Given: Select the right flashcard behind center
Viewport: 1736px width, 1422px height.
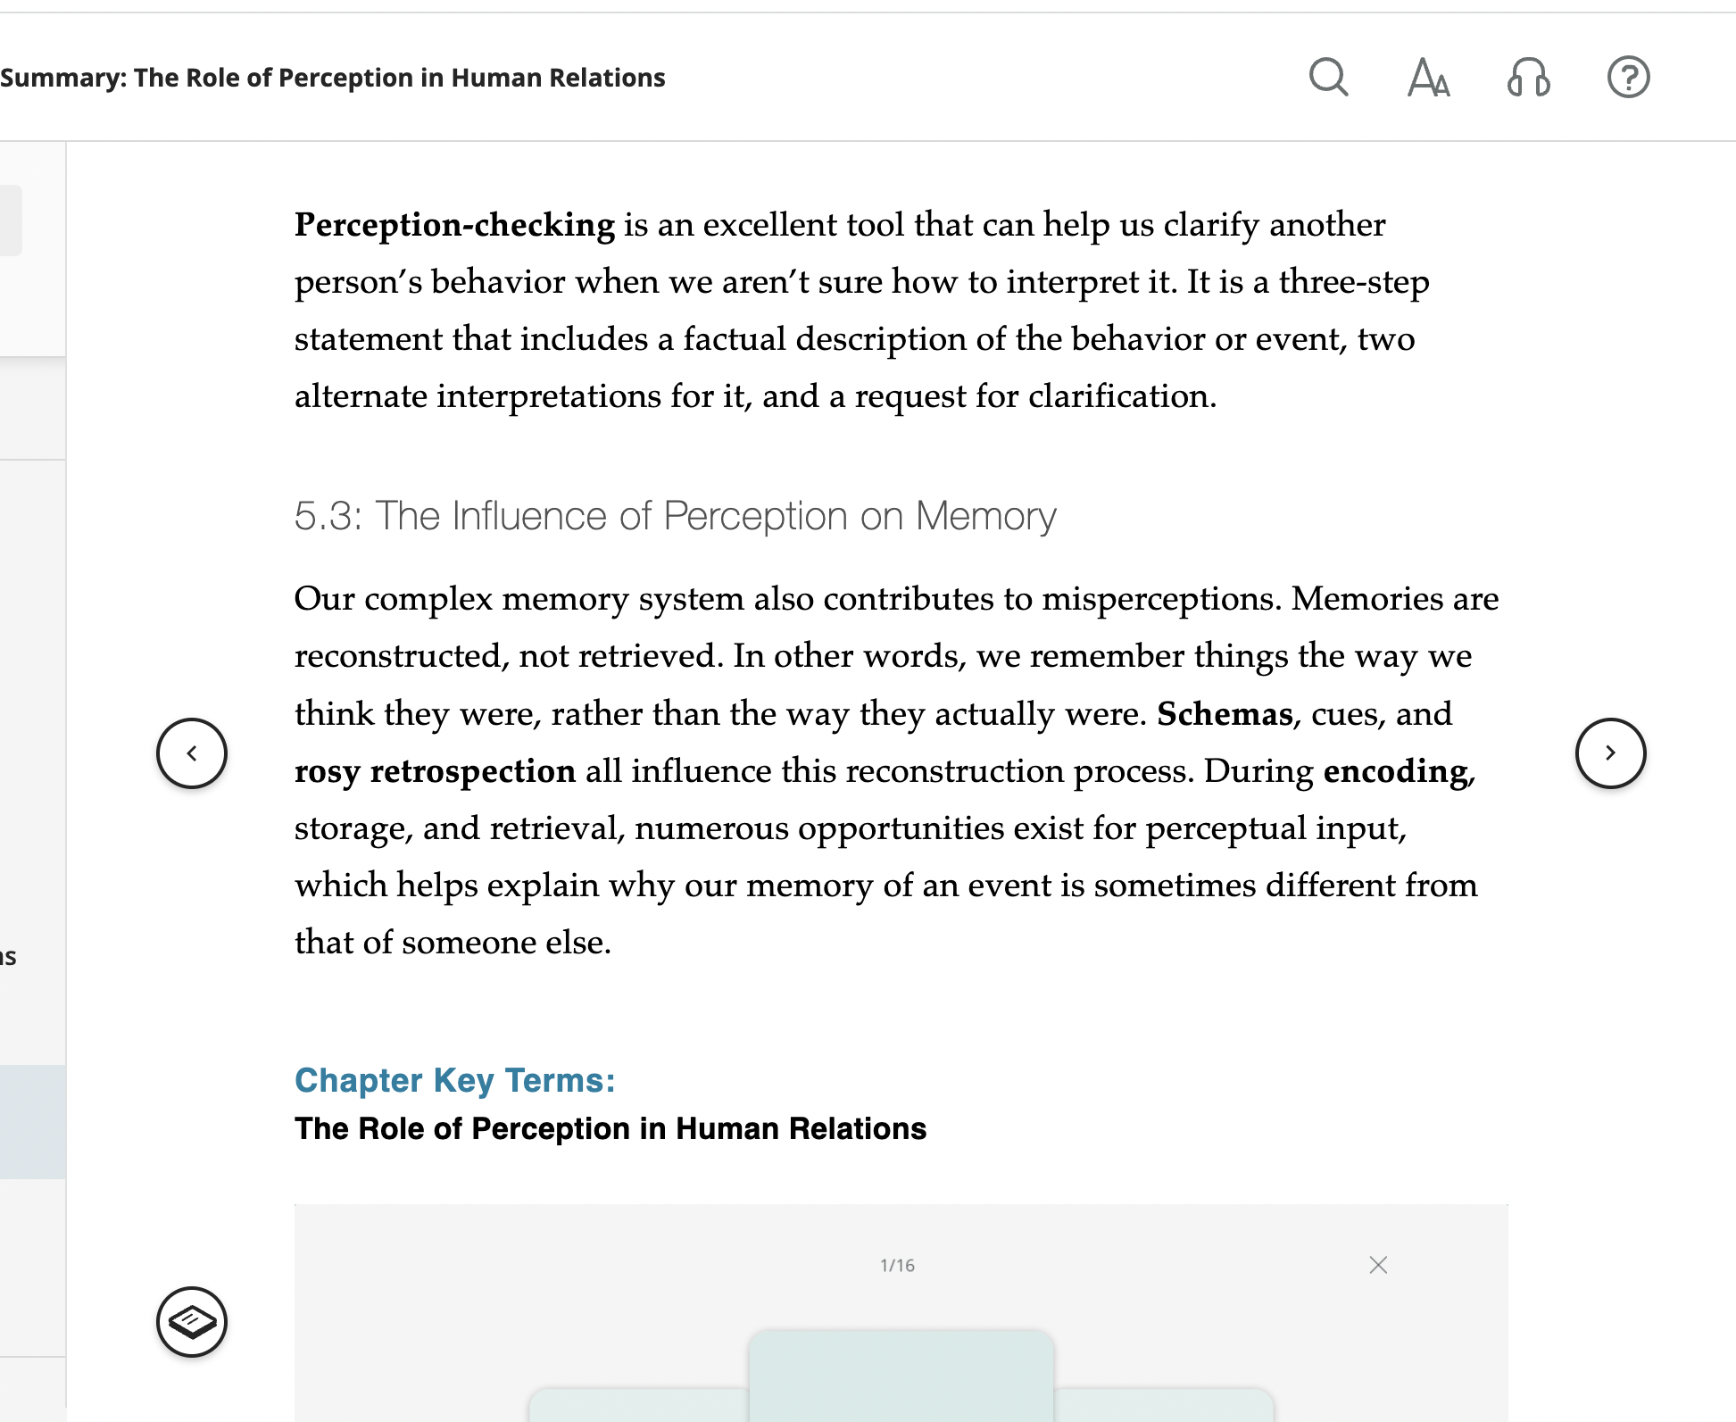Looking at the screenshot, I should (x=1163, y=1405).
